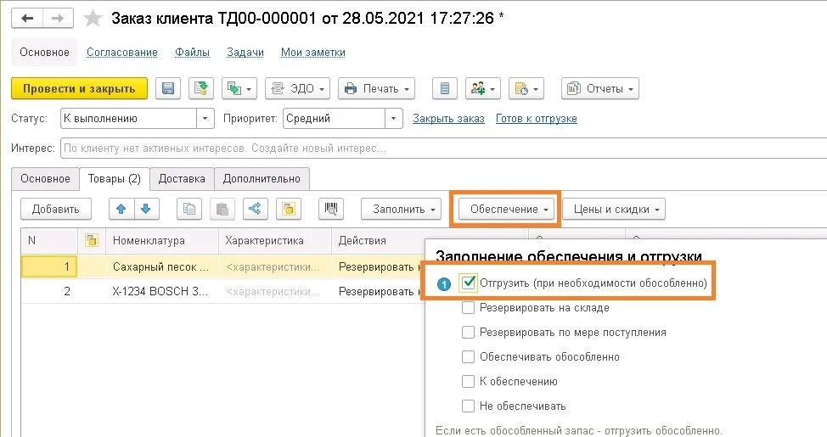Screen dimensions: 827x437
Task: Click the Готов к отгрузке link
Action: click(537, 119)
